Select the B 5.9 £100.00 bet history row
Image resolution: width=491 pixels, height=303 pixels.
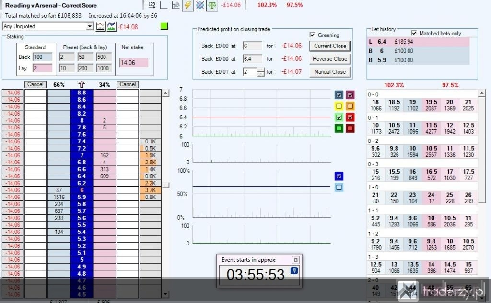click(418, 60)
